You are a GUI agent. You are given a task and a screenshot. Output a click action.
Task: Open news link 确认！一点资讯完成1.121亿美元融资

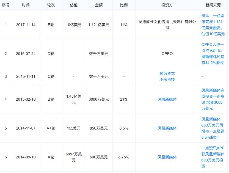213,25
